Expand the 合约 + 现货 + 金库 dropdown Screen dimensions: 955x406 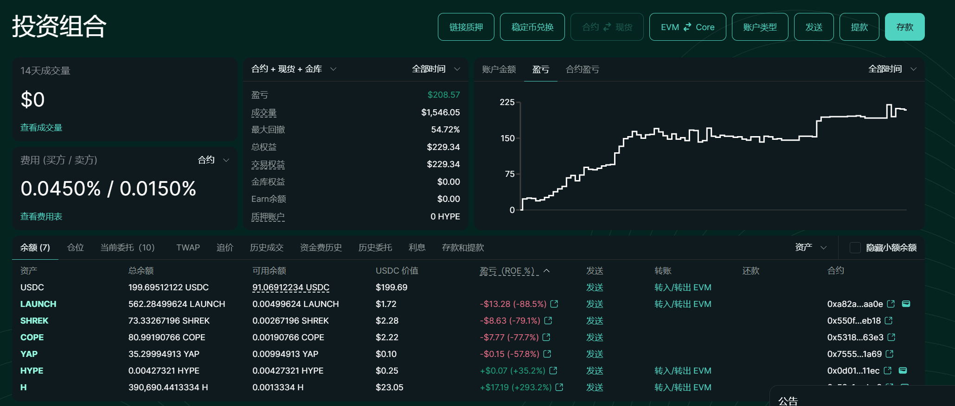pyautogui.click(x=294, y=69)
